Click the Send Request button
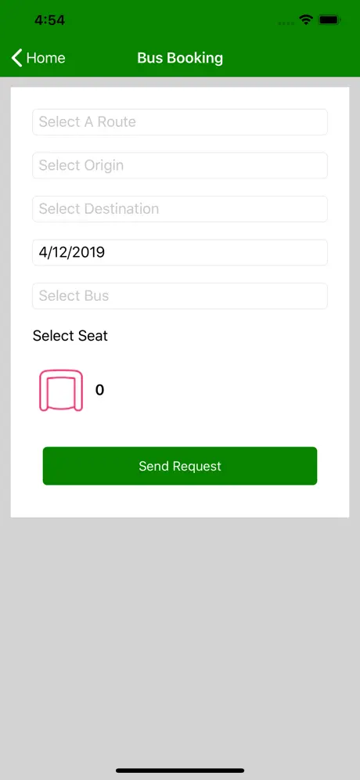360x780 pixels. click(180, 466)
